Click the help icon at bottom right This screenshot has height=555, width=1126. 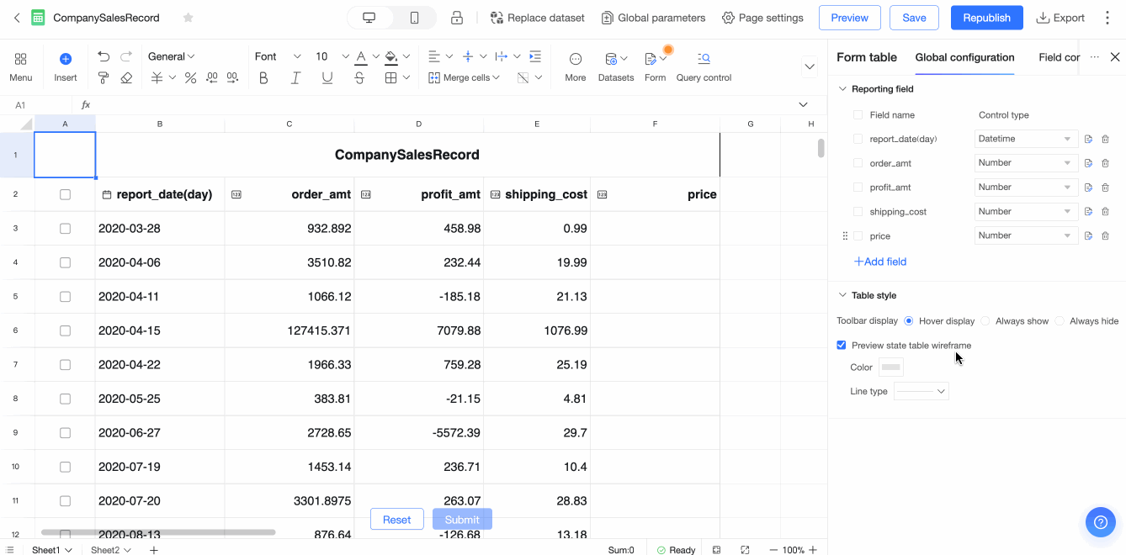pos(1100,522)
